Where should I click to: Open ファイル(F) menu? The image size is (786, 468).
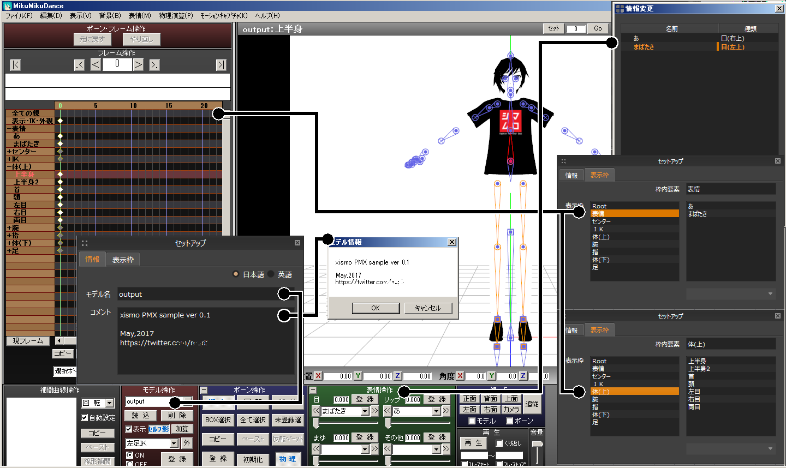(x=19, y=16)
